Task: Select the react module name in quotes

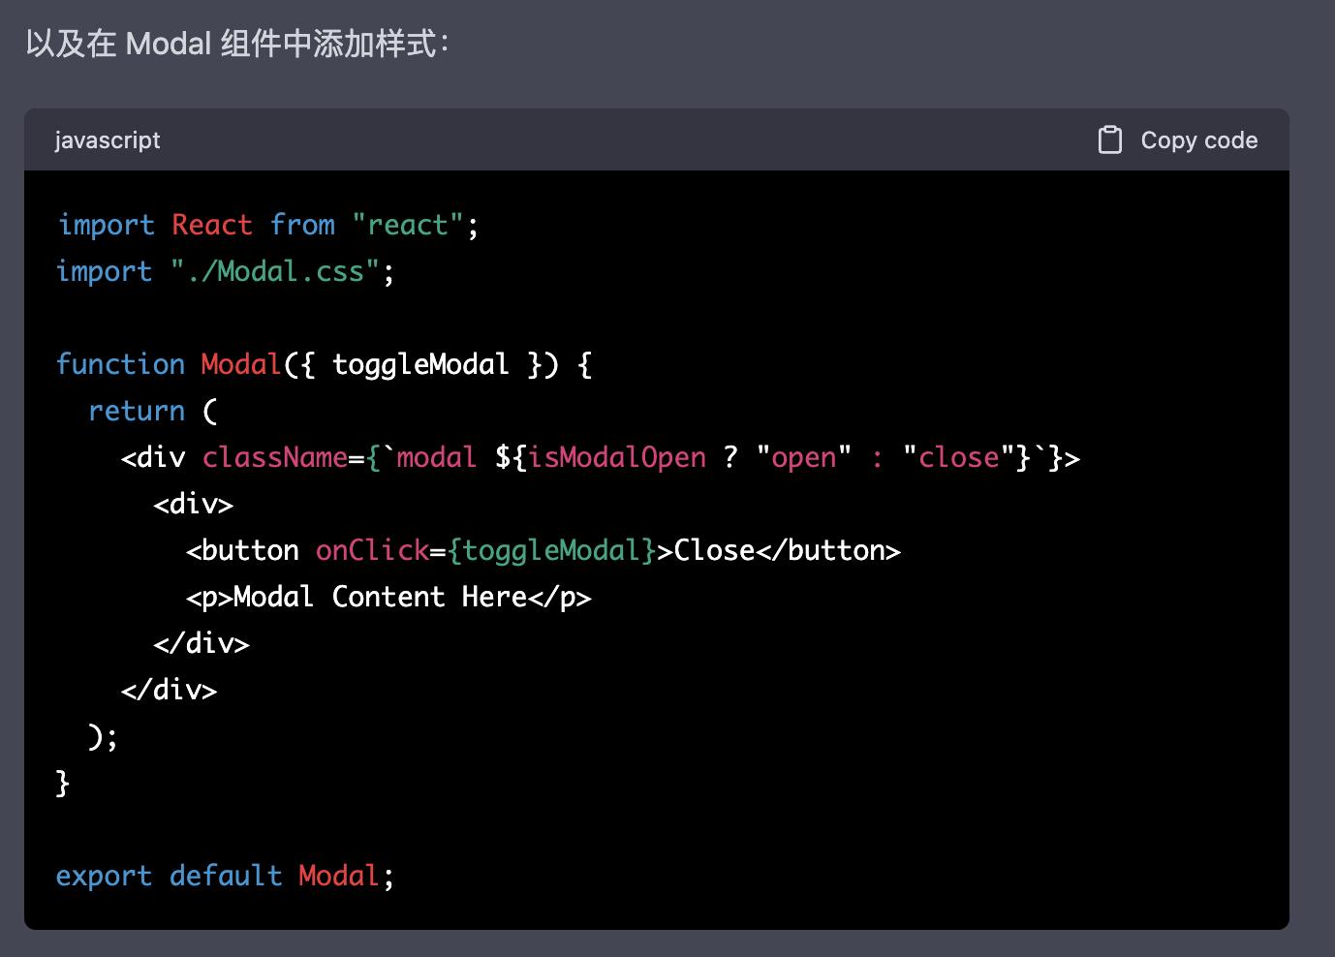Action: pos(407,225)
